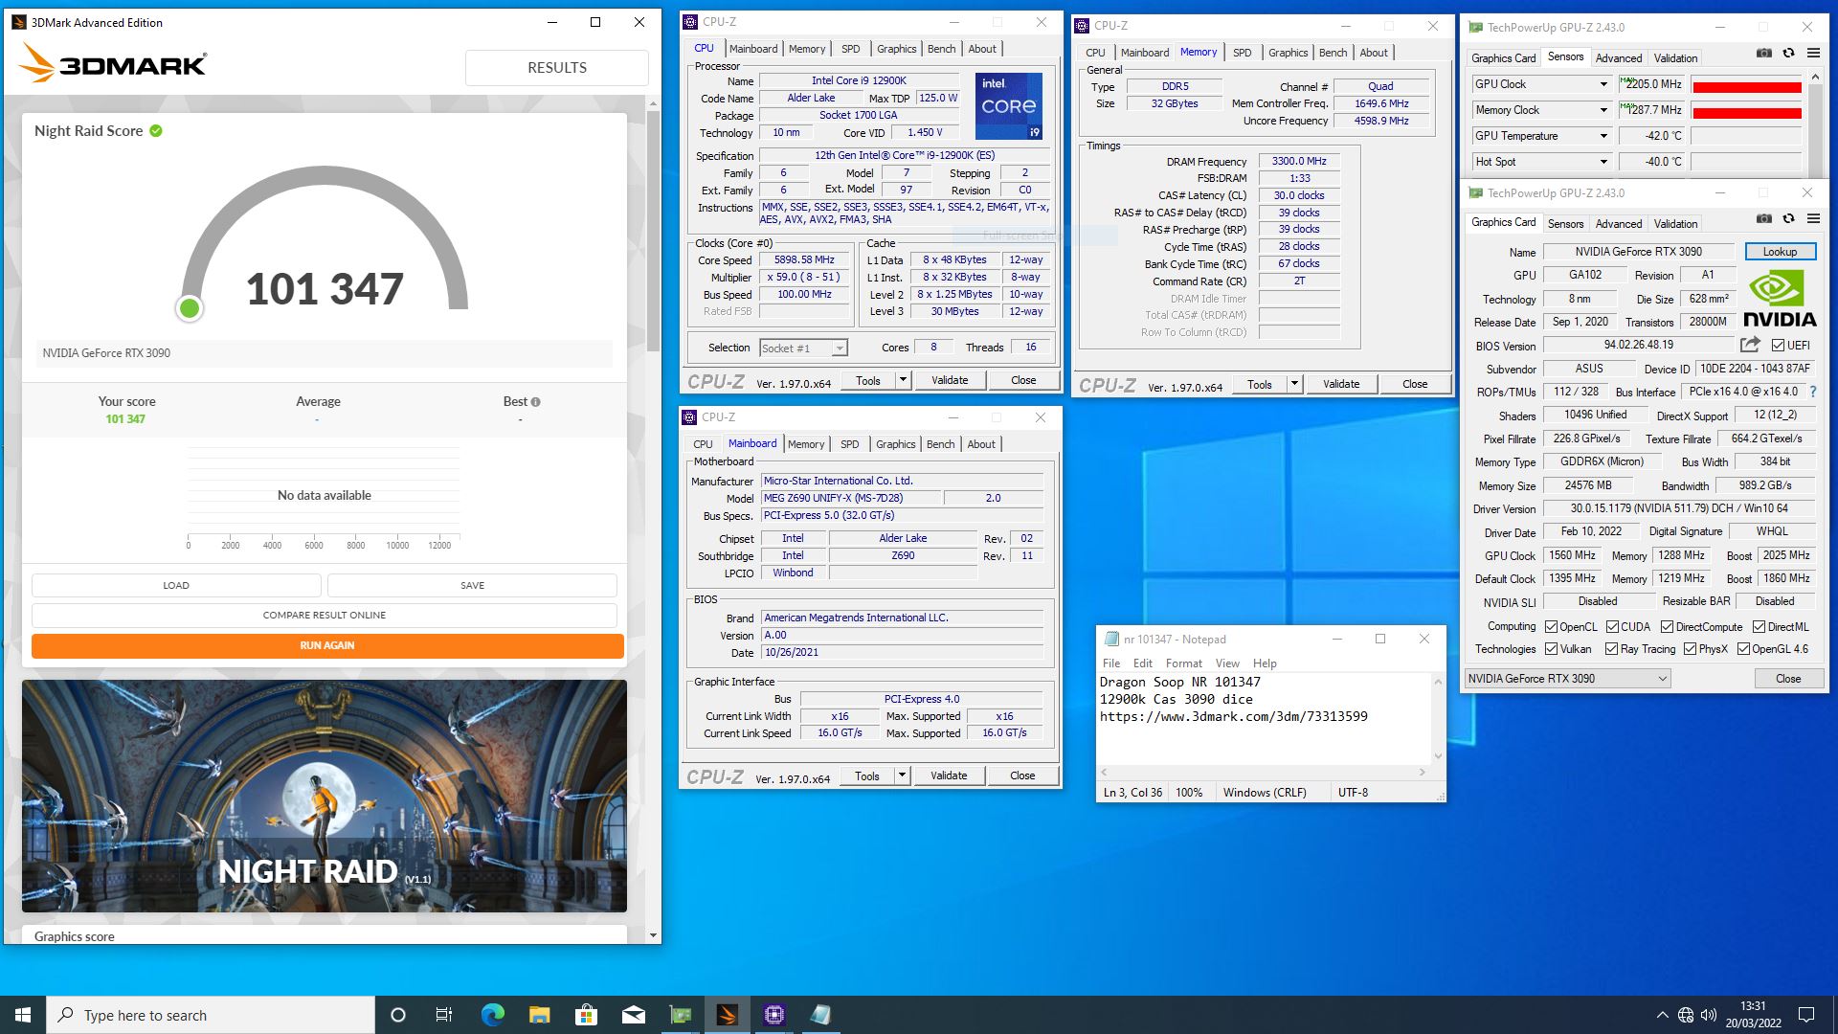Click the RESULTS button in 3DMark
This screenshot has height=1034, width=1838.
click(x=556, y=68)
